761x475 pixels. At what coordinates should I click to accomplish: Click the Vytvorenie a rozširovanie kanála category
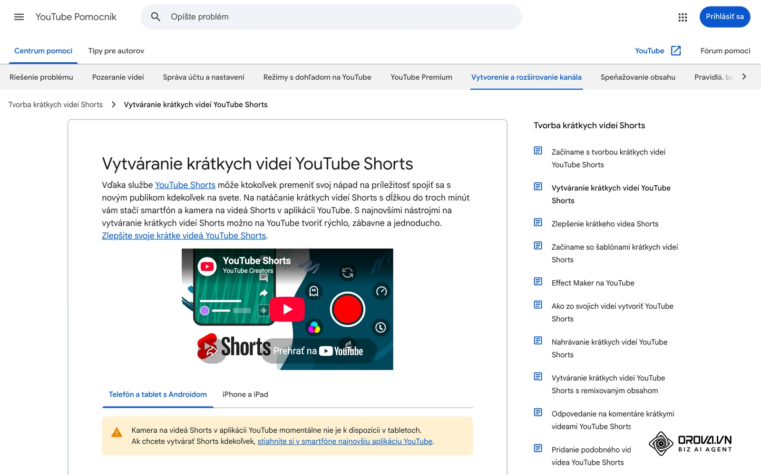(x=526, y=77)
